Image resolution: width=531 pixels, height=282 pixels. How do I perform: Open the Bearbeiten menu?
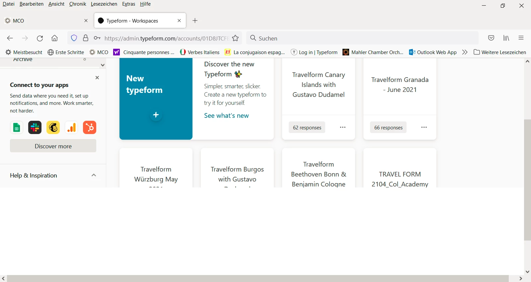[32, 4]
